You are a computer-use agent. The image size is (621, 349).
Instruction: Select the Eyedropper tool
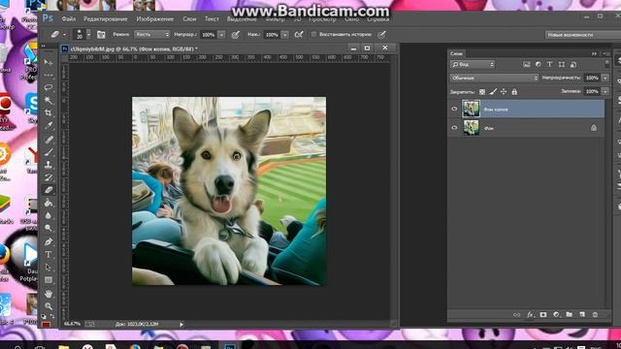coord(49,126)
